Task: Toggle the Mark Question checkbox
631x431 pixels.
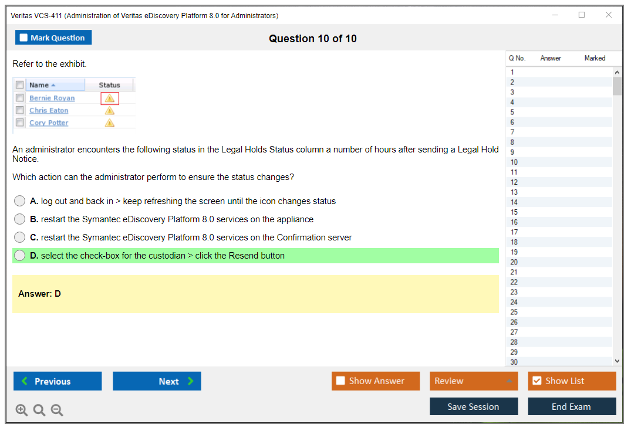Action: point(24,38)
